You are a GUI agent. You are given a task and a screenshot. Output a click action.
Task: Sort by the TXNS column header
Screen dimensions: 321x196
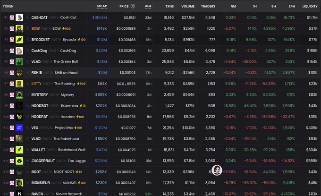click(169, 6)
